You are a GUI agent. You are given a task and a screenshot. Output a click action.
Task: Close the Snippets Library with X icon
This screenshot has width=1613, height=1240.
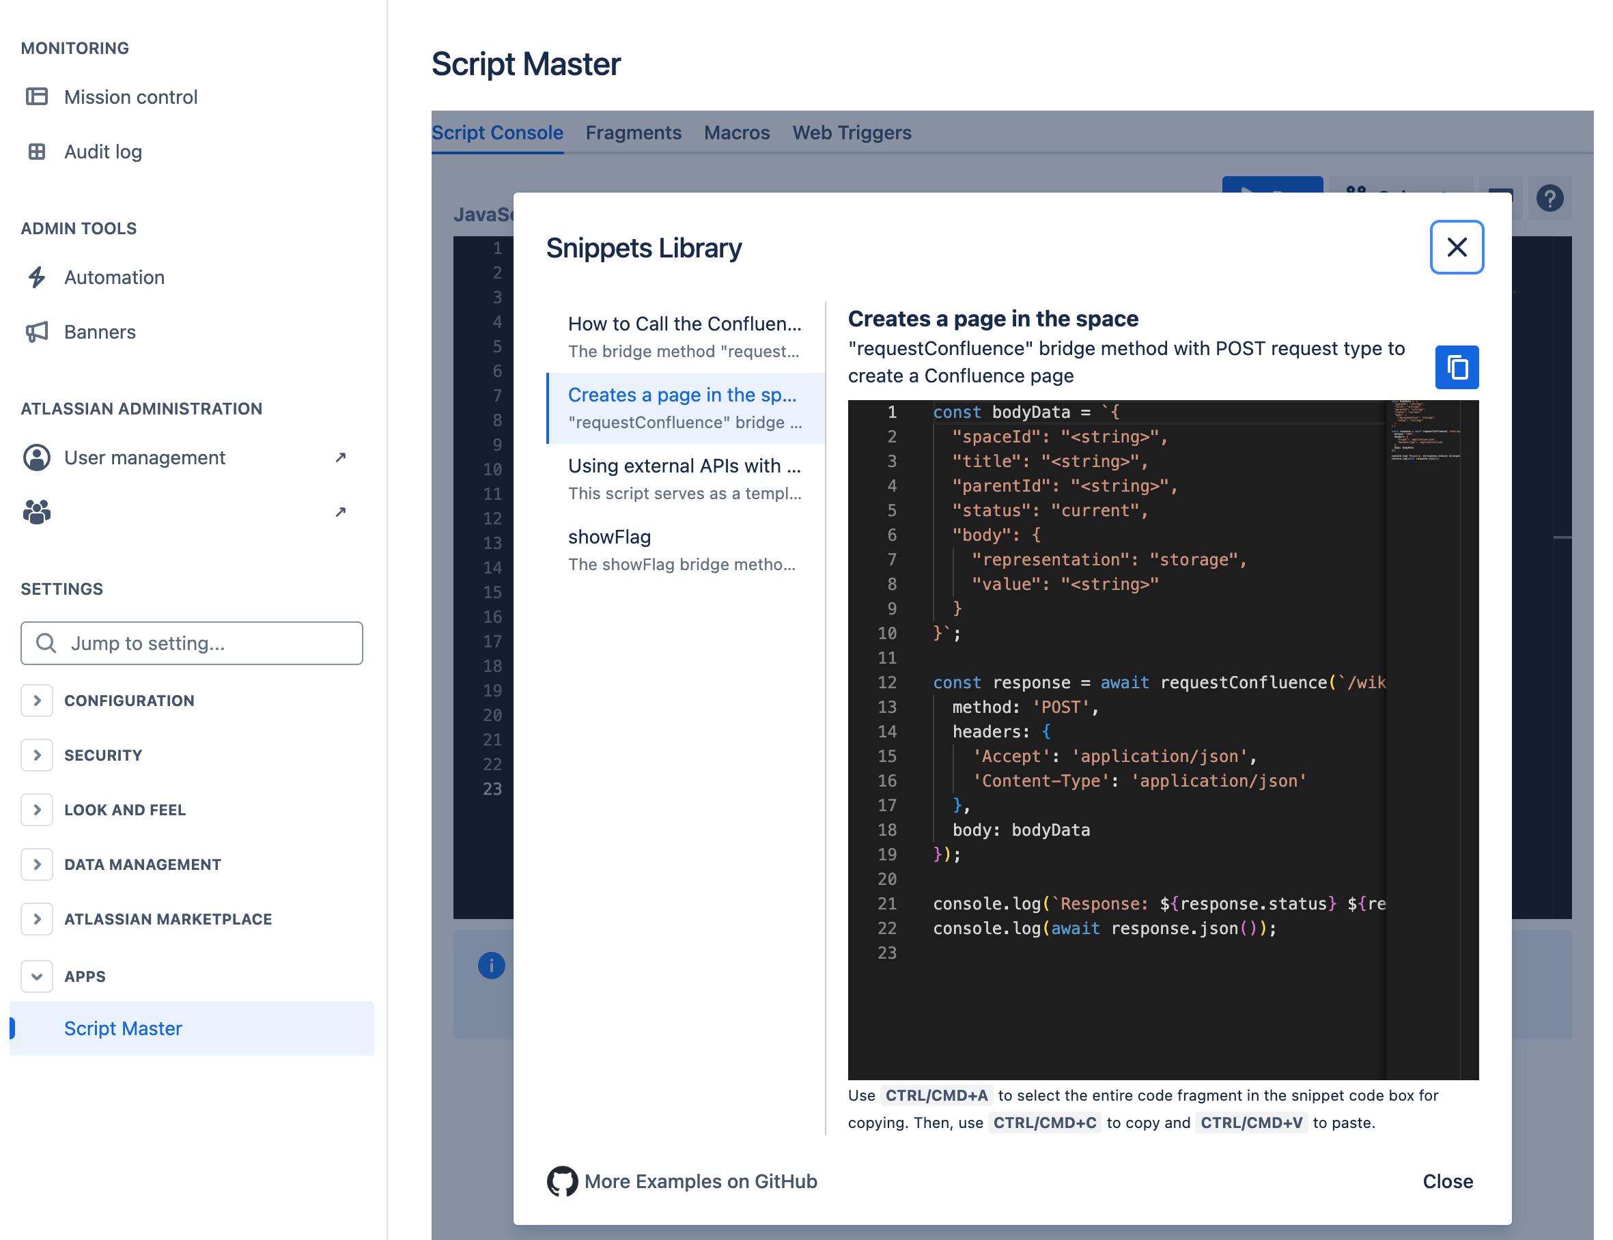(1456, 247)
